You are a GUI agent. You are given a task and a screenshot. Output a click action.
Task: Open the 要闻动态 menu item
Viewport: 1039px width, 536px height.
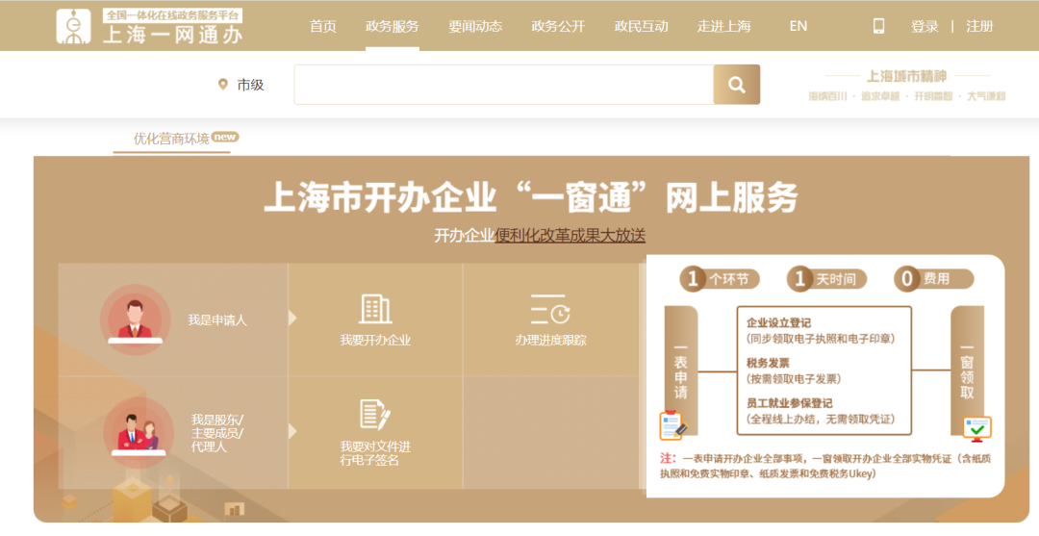click(475, 27)
